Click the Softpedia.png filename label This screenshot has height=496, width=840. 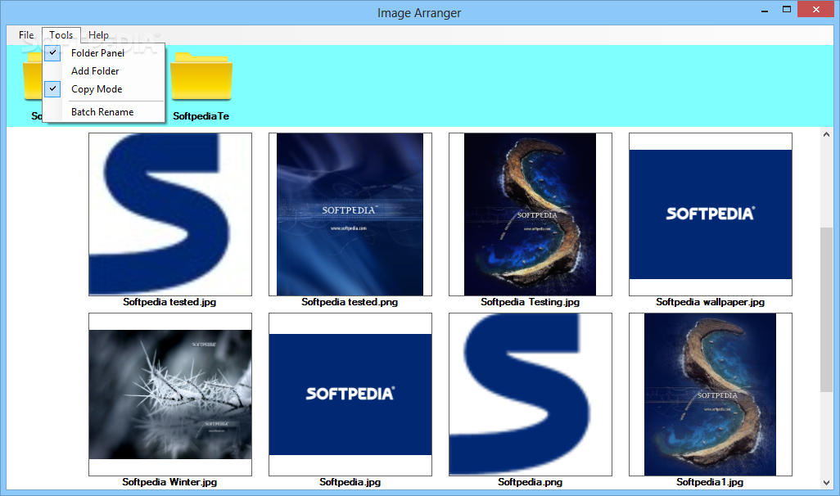point(530,482)
